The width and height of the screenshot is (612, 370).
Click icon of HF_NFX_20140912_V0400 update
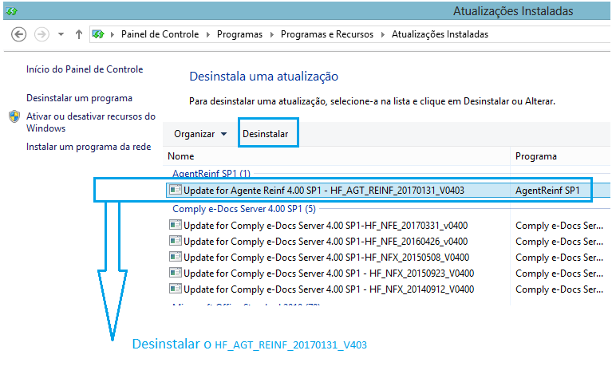pyautogui.click(x=176, y=289)
